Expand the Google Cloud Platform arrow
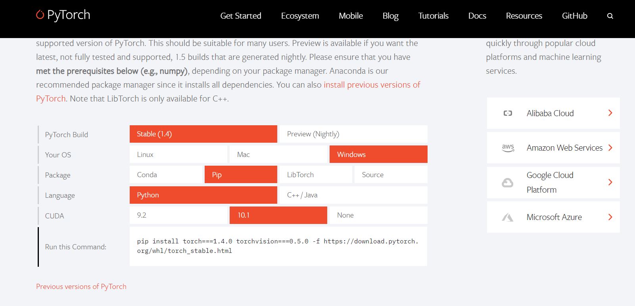The width and height of the screenshot is (635, 306). click(610, 182)
